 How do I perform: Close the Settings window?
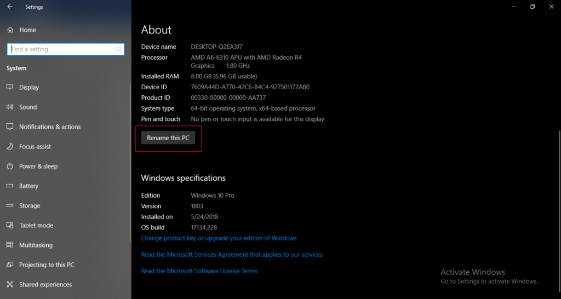click(x=551, y=7)
